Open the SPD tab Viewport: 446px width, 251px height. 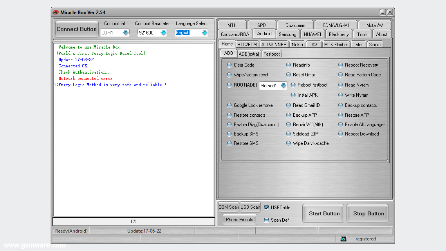[x=262, y=25]
